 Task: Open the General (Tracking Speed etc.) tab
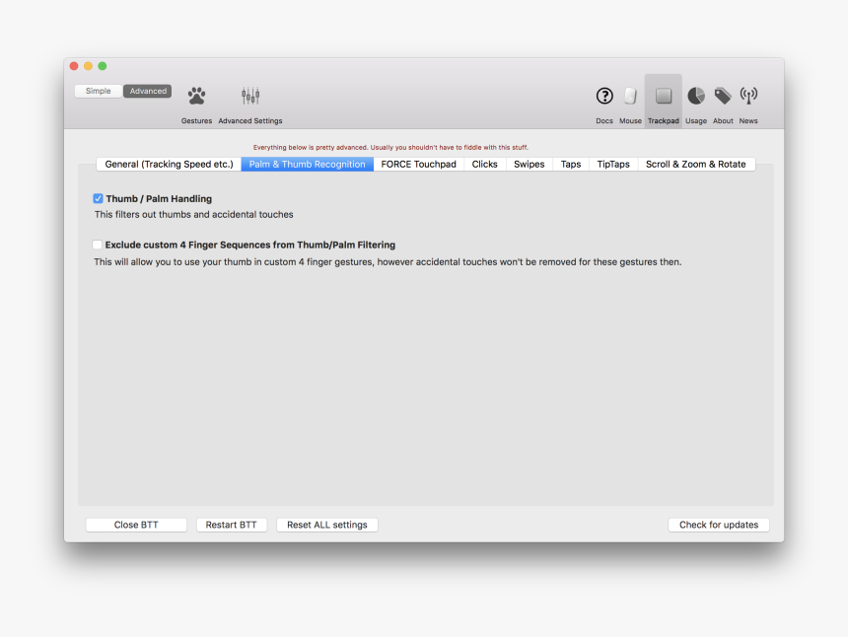(x=168, y=164)
